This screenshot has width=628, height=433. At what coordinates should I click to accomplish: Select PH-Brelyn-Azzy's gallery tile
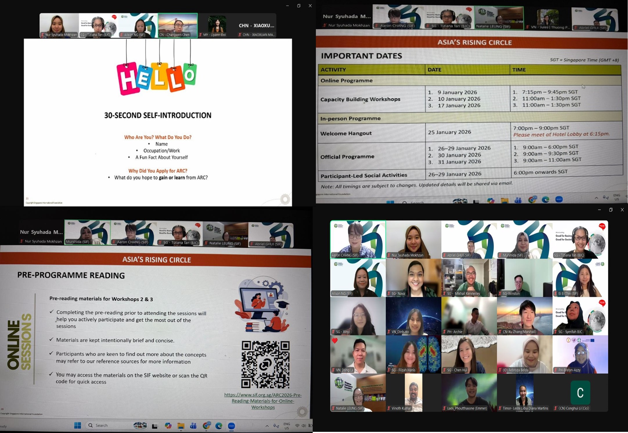pyautogui.click(x=580, y=354)
